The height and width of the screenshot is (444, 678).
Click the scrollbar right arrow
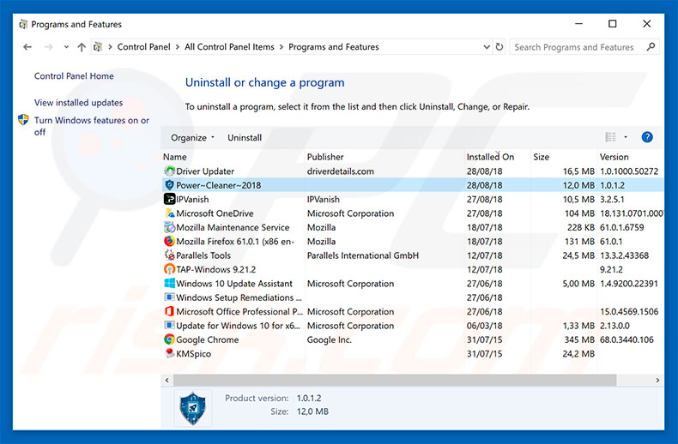[657, 380]
